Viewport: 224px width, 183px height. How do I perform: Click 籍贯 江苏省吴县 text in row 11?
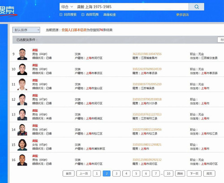tap(143, 88)
